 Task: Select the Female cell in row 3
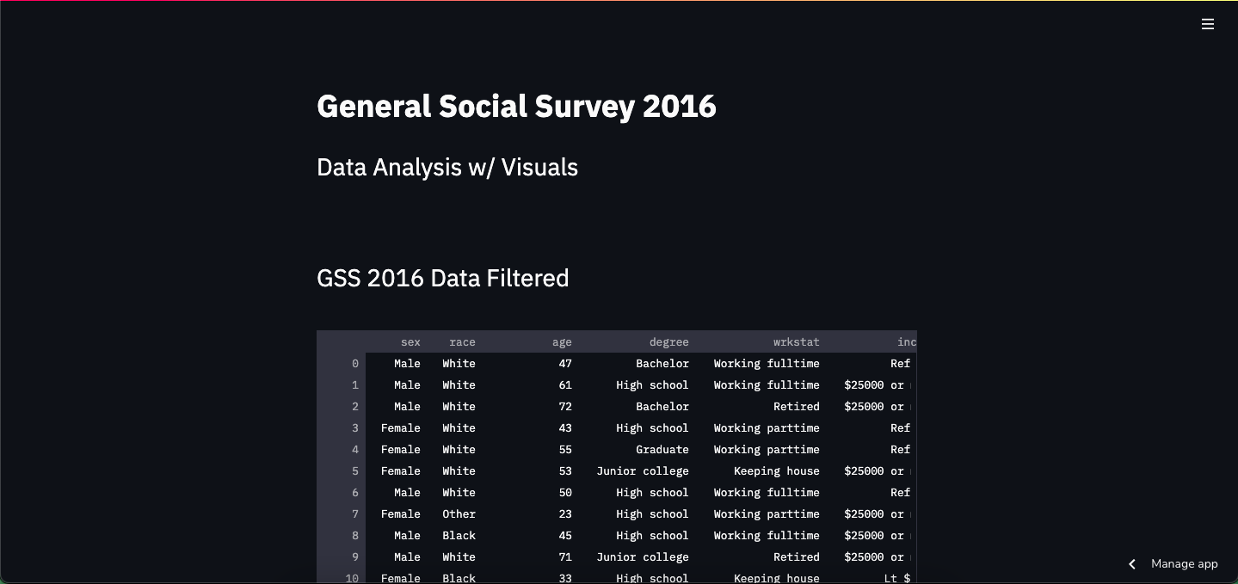[x=400, y=427]
